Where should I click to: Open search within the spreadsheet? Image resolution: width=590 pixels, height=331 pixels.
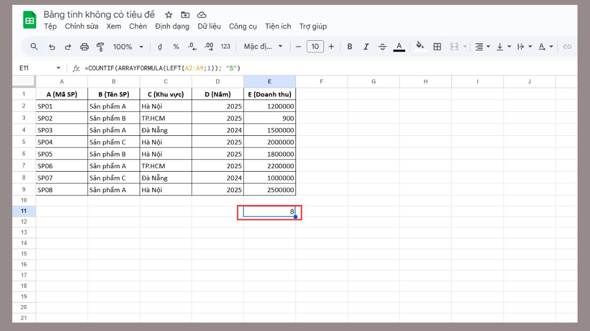[x=33, y=47]
